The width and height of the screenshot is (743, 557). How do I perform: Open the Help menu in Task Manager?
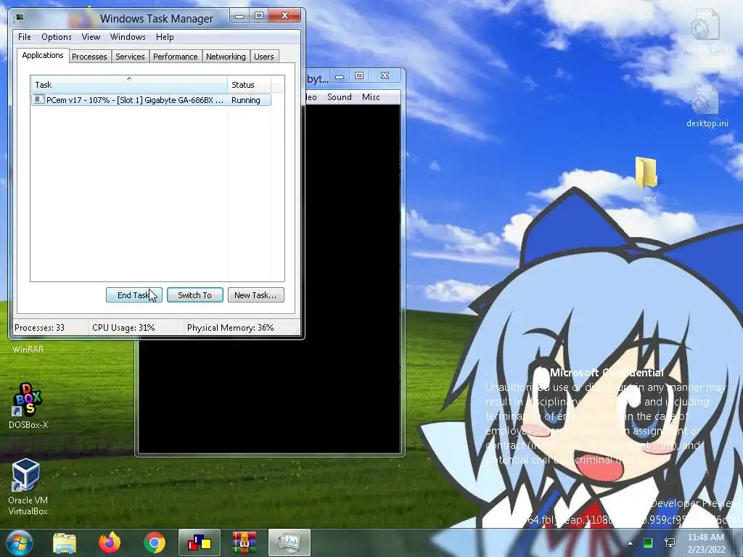pyautogui.click(x=165, y=37)
